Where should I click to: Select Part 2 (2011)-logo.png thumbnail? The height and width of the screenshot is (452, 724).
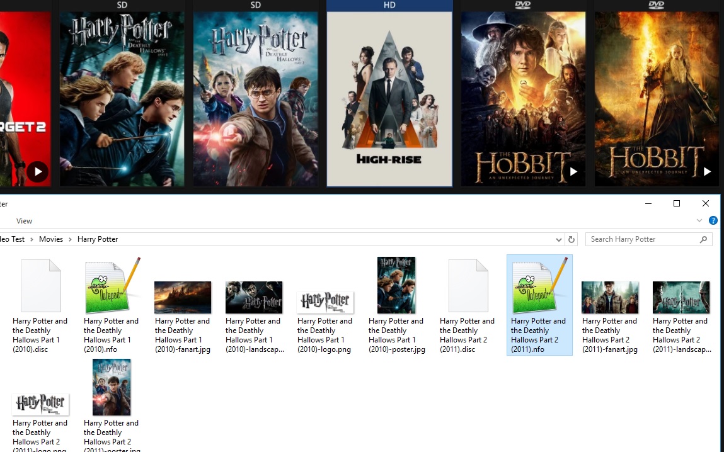(x=40, y=404)
